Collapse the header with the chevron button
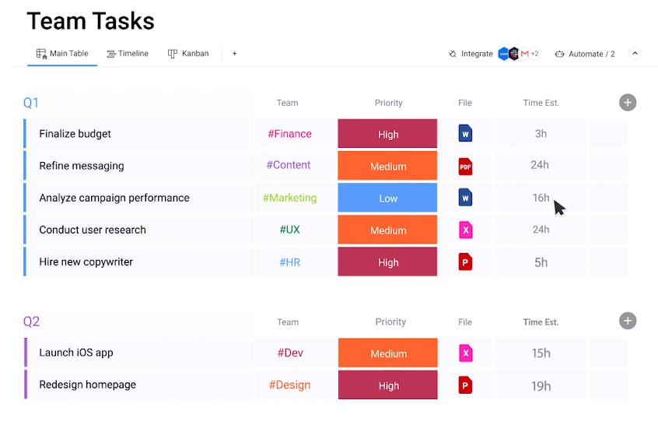The image size is (658, 421). [x=635, y=54]
